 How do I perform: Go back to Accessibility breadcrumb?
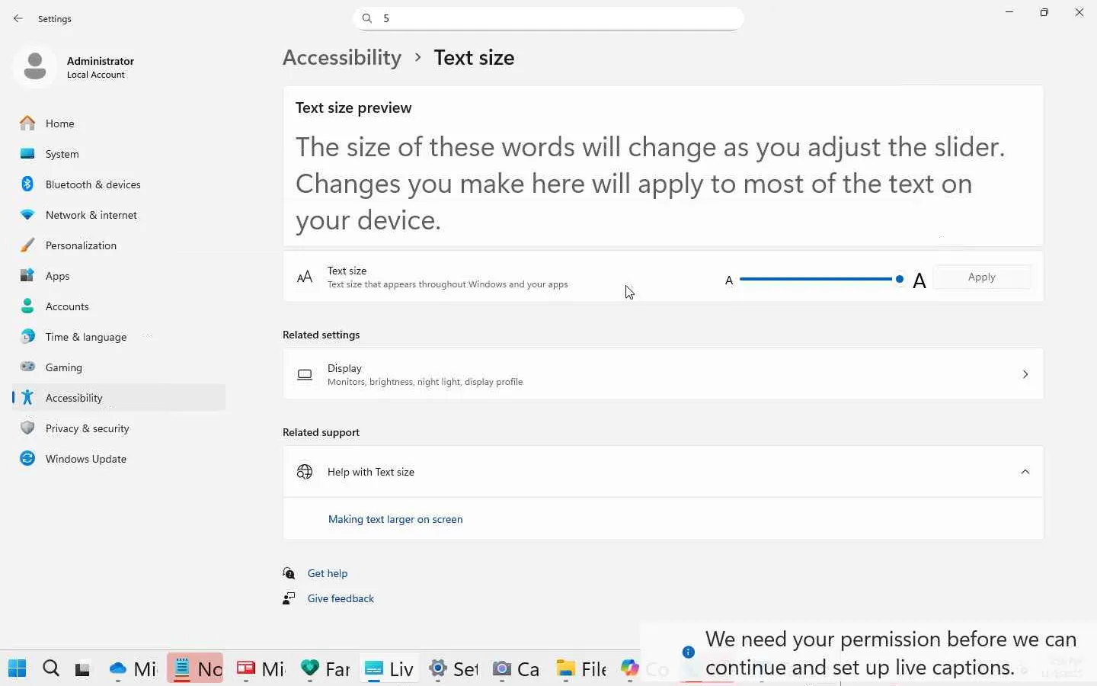coord(341,58)
